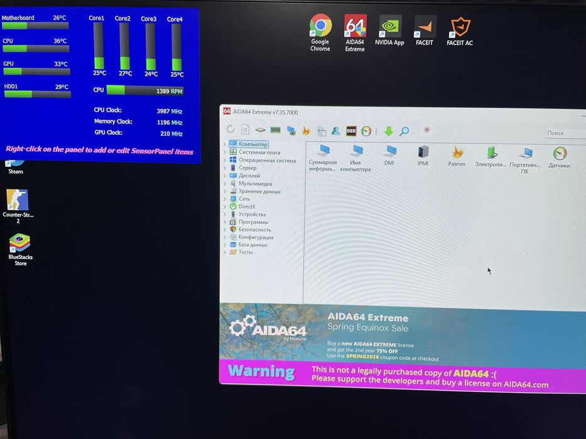
Task: Click the report wizard toolbar icon
Action: pyautogui.click(x=322, y=131)
